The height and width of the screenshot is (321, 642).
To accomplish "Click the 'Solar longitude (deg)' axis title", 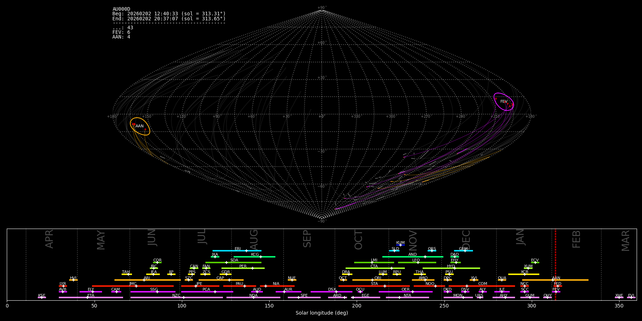I will 322,313.
